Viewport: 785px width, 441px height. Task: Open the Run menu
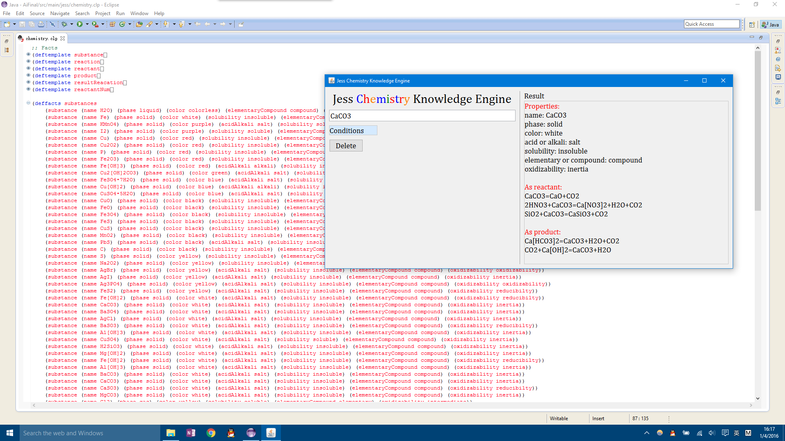click(120, 13)
